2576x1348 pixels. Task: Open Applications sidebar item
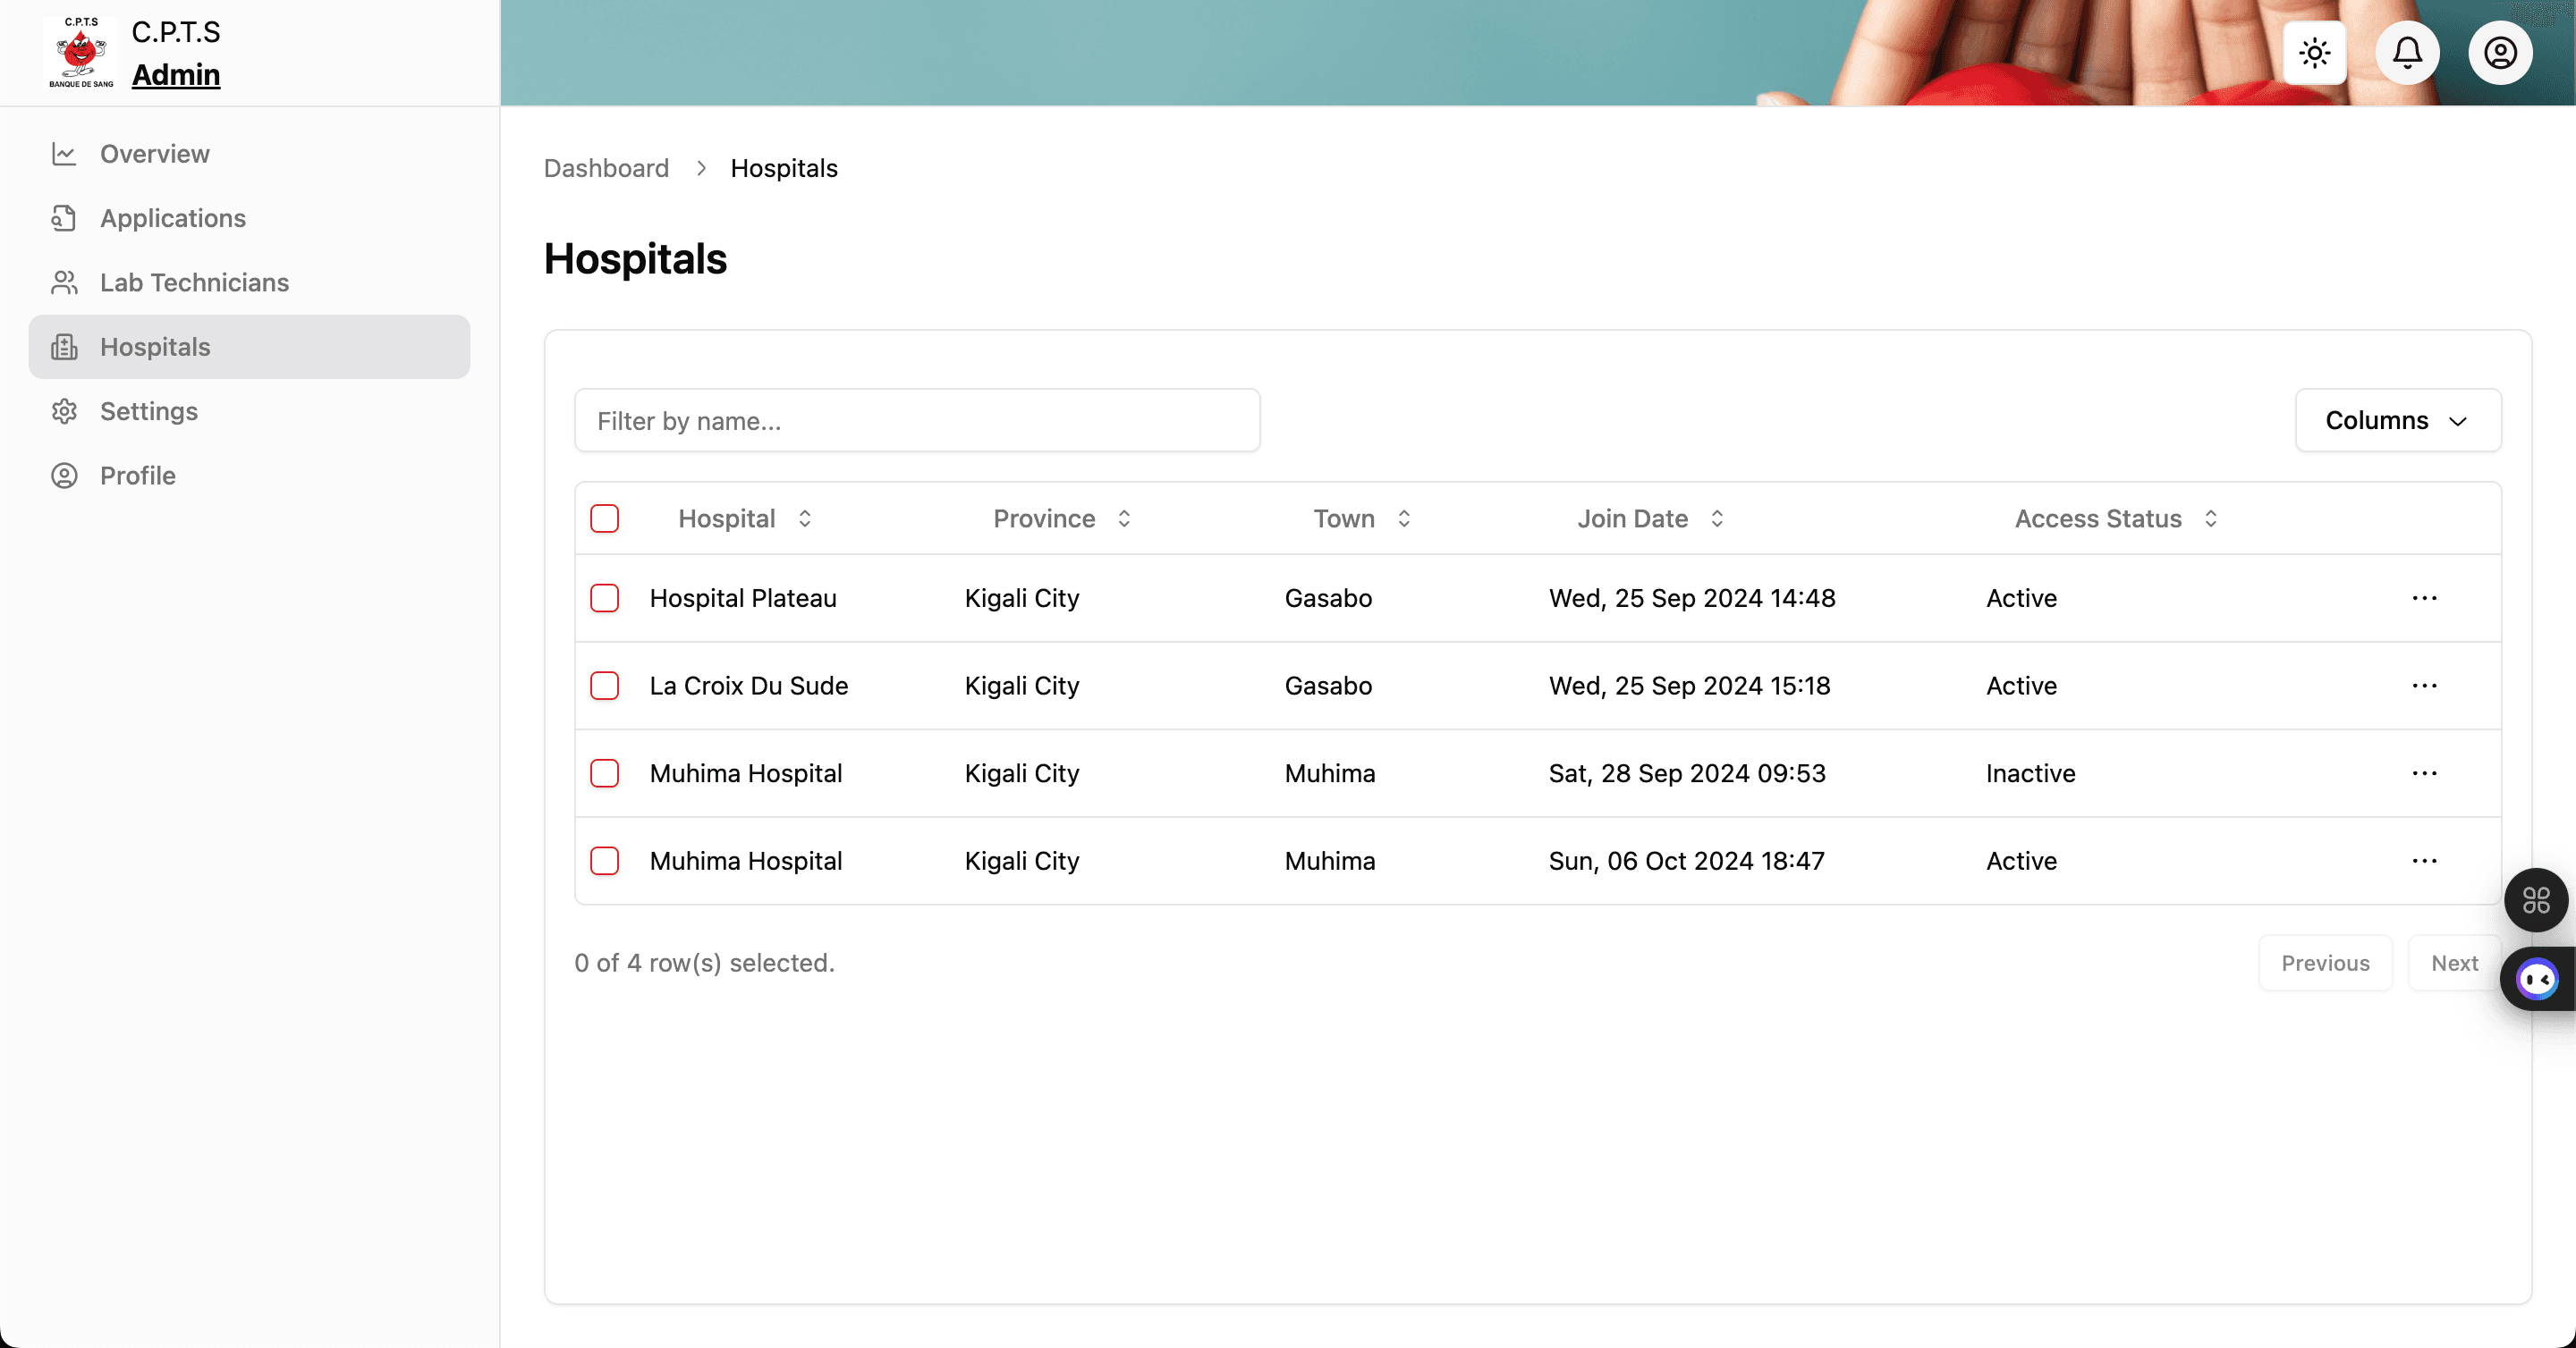(x=172, y=218)
